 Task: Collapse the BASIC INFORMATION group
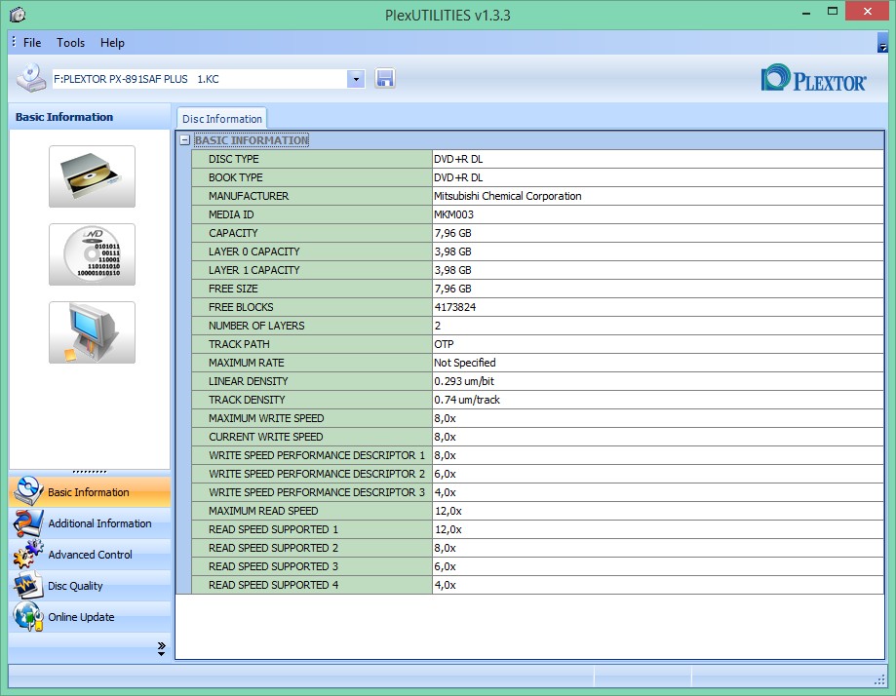click(184, 140)
